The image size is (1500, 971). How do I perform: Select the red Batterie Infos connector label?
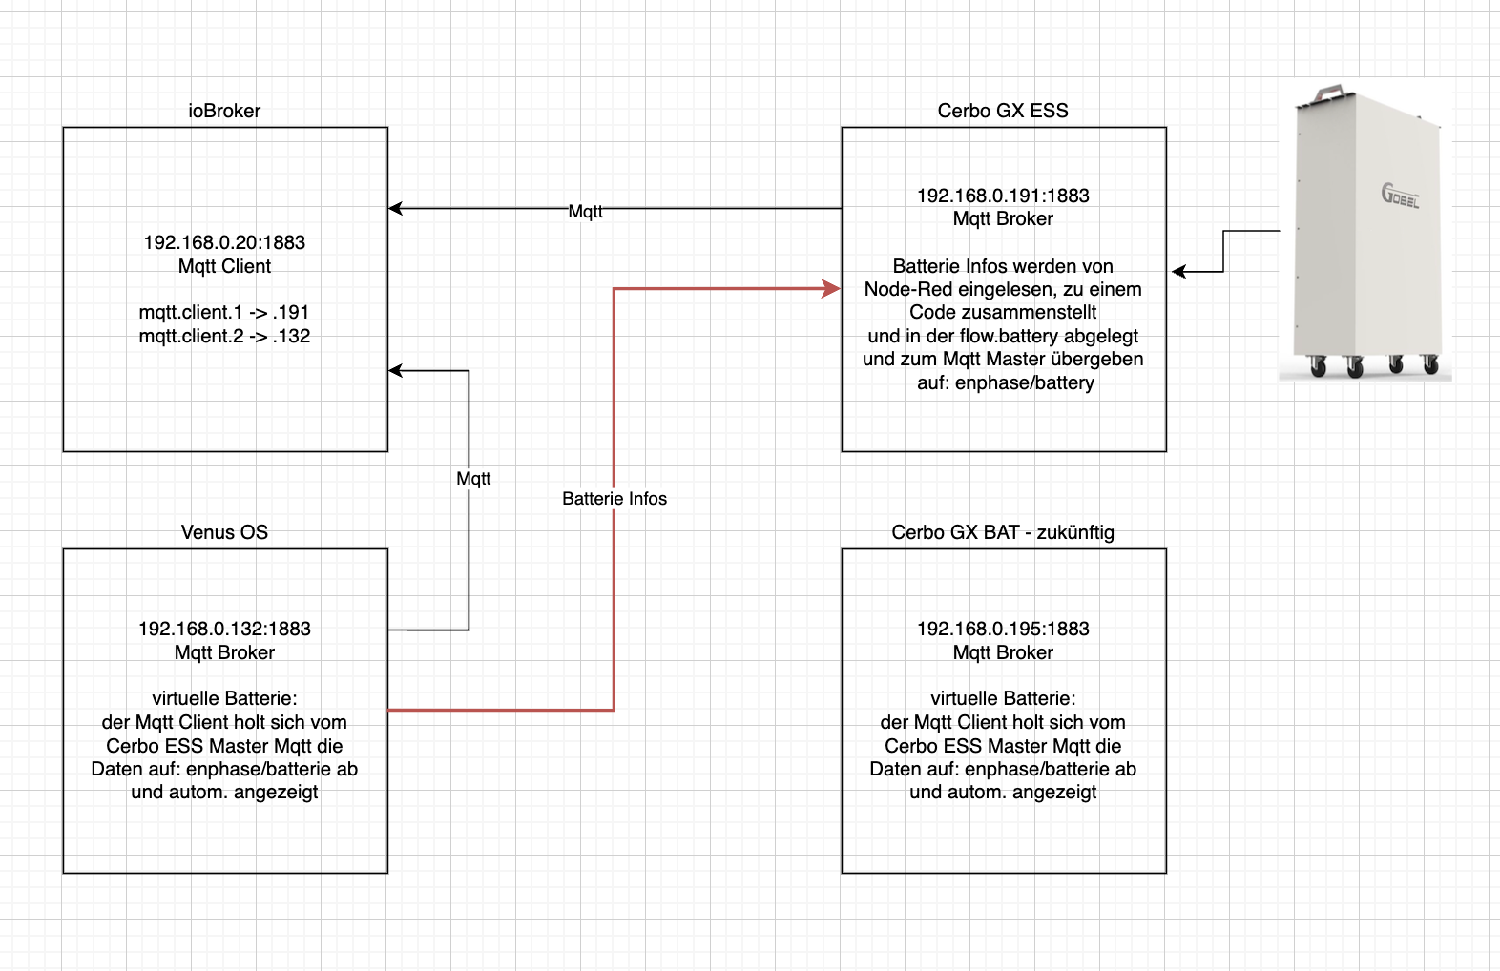click(x=615, y=498)
